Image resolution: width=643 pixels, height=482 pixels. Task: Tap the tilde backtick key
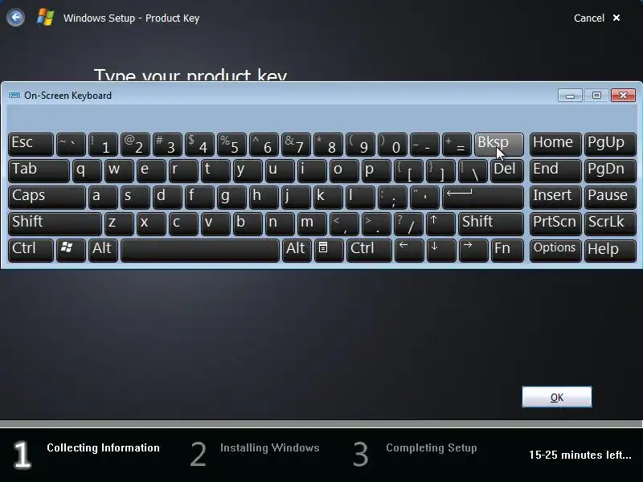pyautogui.click(x=71, y=145)
